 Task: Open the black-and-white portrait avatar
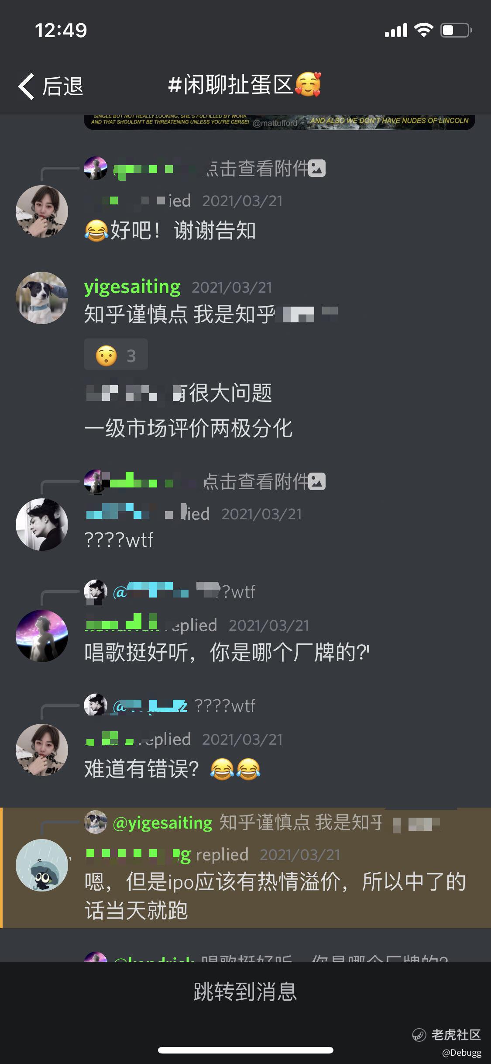(x=42, y=524)
